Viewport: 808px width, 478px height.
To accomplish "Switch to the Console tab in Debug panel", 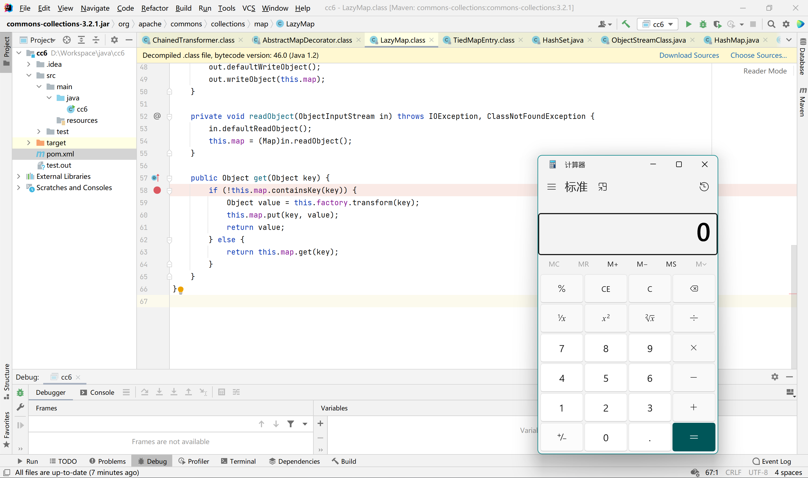I will point(97,392).
